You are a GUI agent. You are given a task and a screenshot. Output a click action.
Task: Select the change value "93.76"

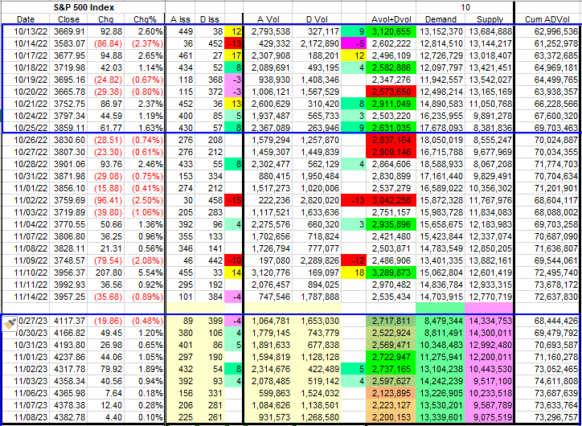(106, 165)
